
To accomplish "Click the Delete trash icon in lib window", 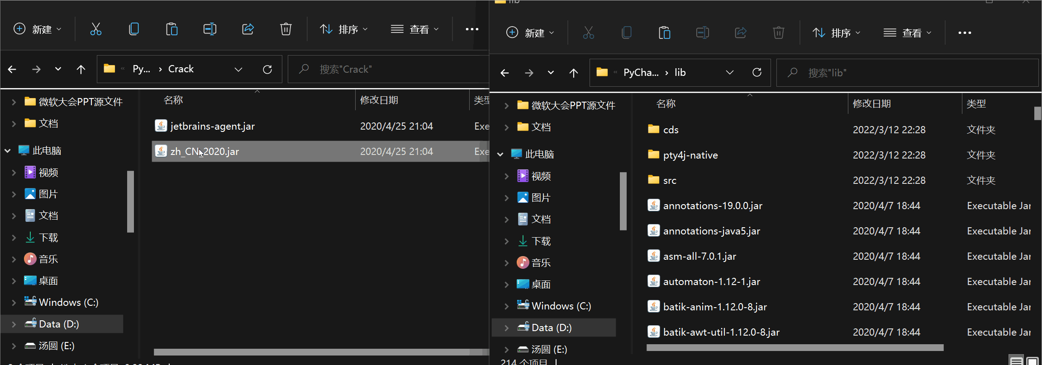I will tap(779, 33).
